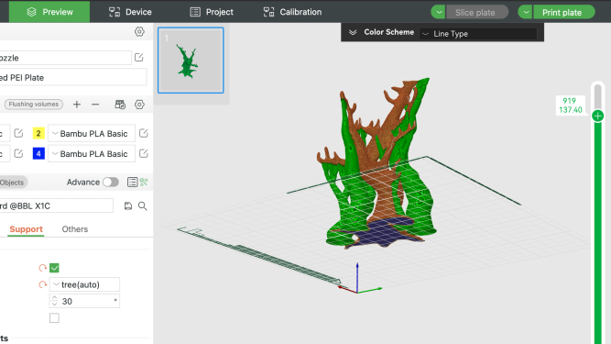
Task: Click the threshold angle 30 input field
Action: [84, 301]
